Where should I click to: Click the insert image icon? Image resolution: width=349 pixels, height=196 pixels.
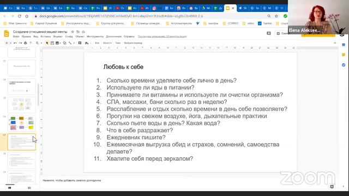(57, 43)
